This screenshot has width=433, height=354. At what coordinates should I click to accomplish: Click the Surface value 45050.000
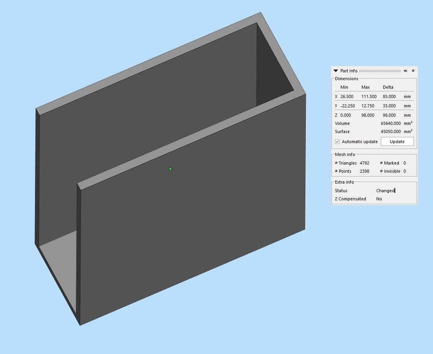[391, 131]
